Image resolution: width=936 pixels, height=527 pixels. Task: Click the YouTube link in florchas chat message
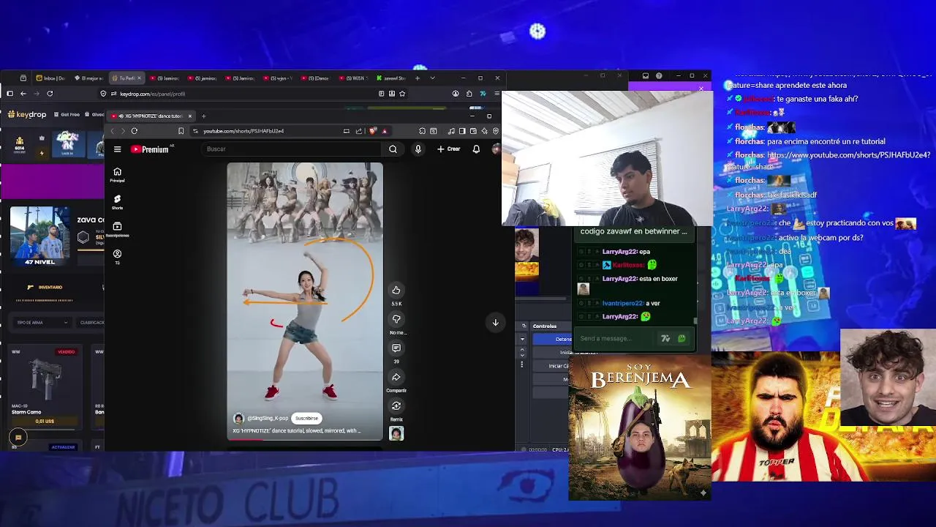tap(848, 155)
